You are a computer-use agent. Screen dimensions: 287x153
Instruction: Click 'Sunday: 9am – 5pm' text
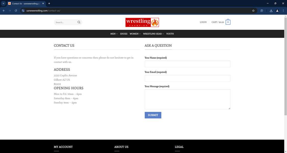pos(65,103)
